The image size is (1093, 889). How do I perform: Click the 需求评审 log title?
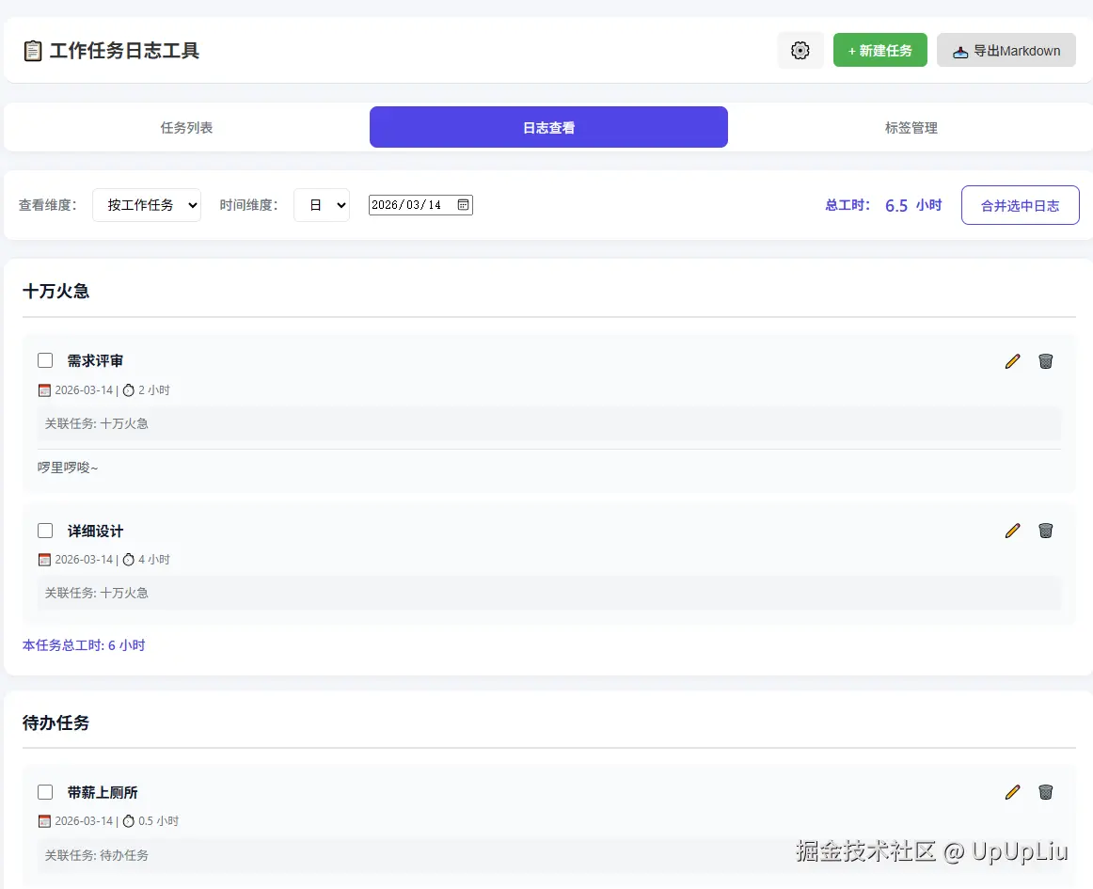[95, 361]
